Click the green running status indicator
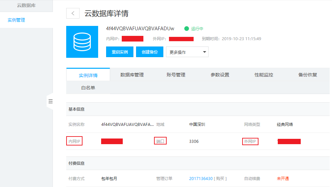The width and height of the screenshot is (332, 187). pos(187,29)
